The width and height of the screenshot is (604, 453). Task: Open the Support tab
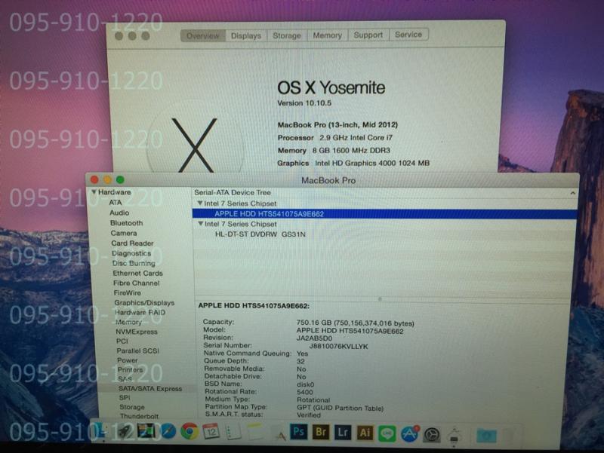click(x=368, y=35)
